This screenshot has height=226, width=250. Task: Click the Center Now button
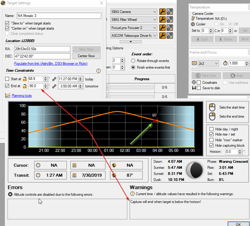click(86, 56)
